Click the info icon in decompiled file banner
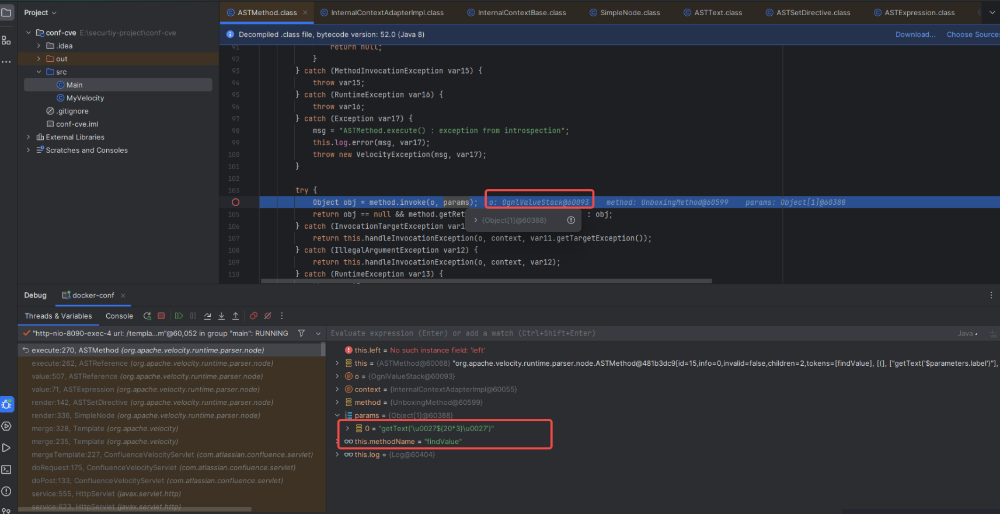Viewport: 1000px width, 514px height. pyautogui.click(x=230, y=34)
